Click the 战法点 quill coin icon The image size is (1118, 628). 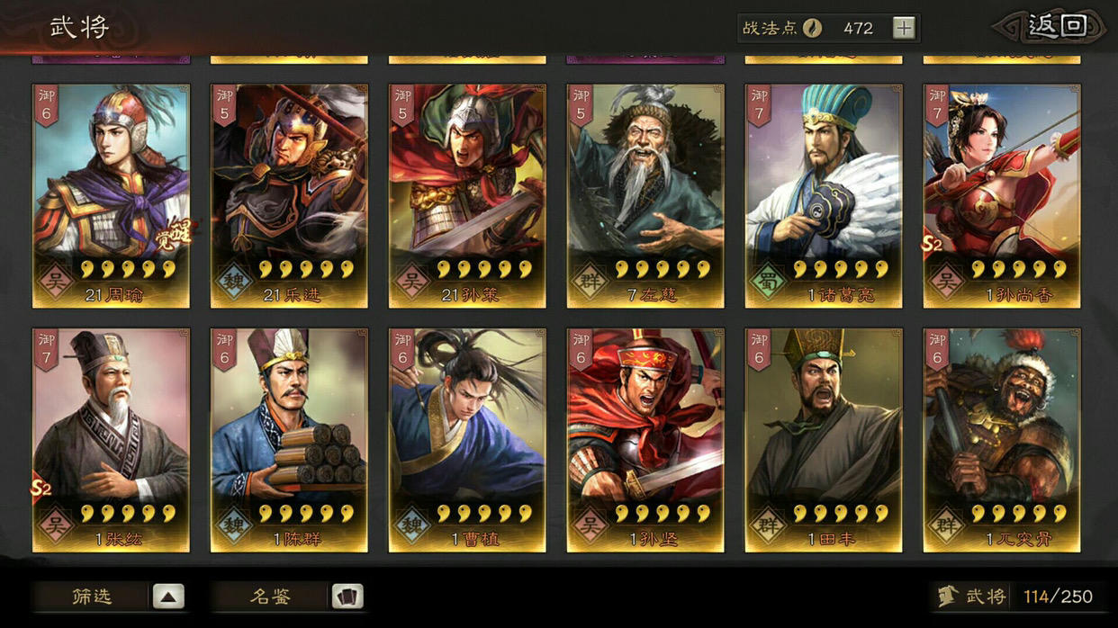click(x=812, y=28)
